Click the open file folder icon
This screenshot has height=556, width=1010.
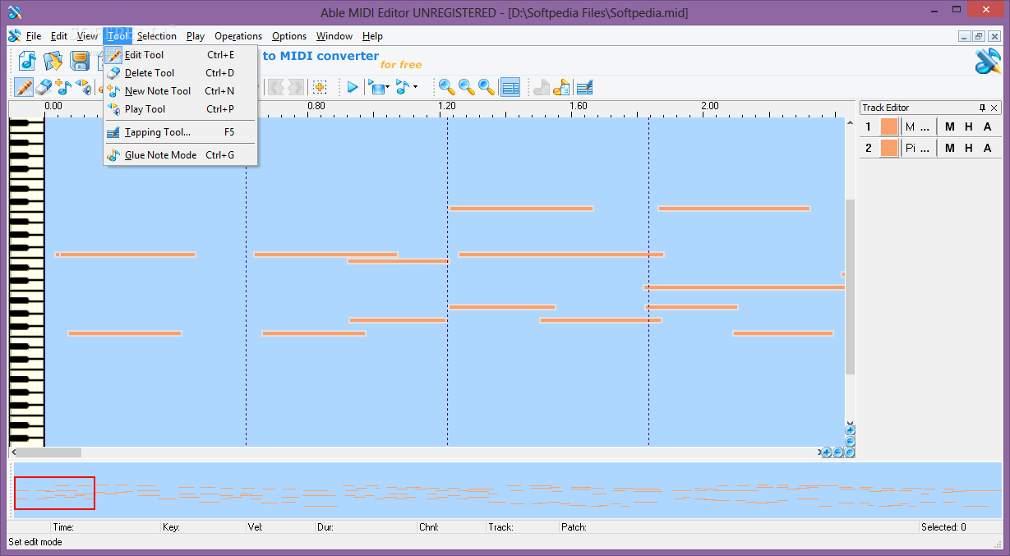click(x=54, y=61)
